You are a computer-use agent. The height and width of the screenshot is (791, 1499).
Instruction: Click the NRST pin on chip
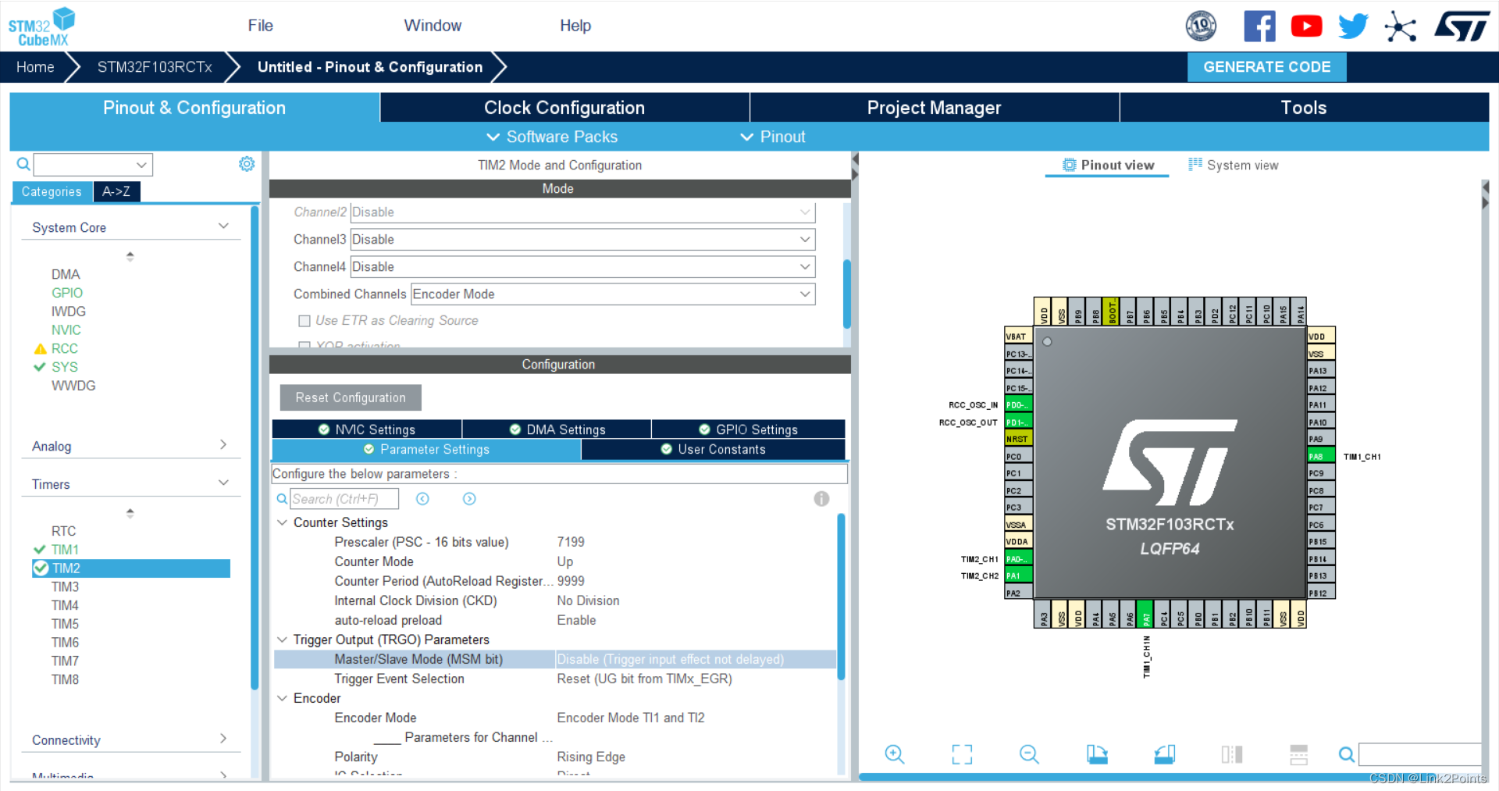click(x=1019, y=439)
